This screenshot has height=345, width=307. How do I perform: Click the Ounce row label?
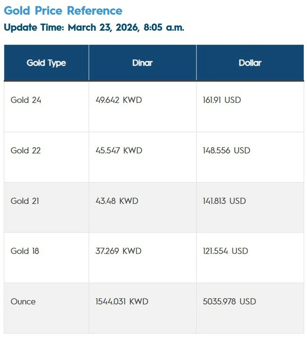[x=23, y=301]
